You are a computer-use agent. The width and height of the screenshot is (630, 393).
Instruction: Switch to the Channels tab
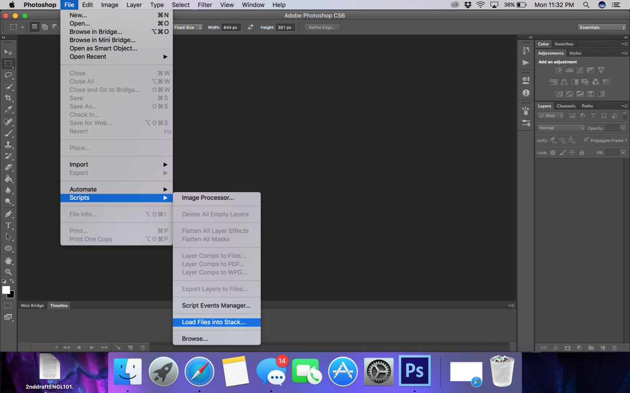pyautogui.click(x=566, y=106)
